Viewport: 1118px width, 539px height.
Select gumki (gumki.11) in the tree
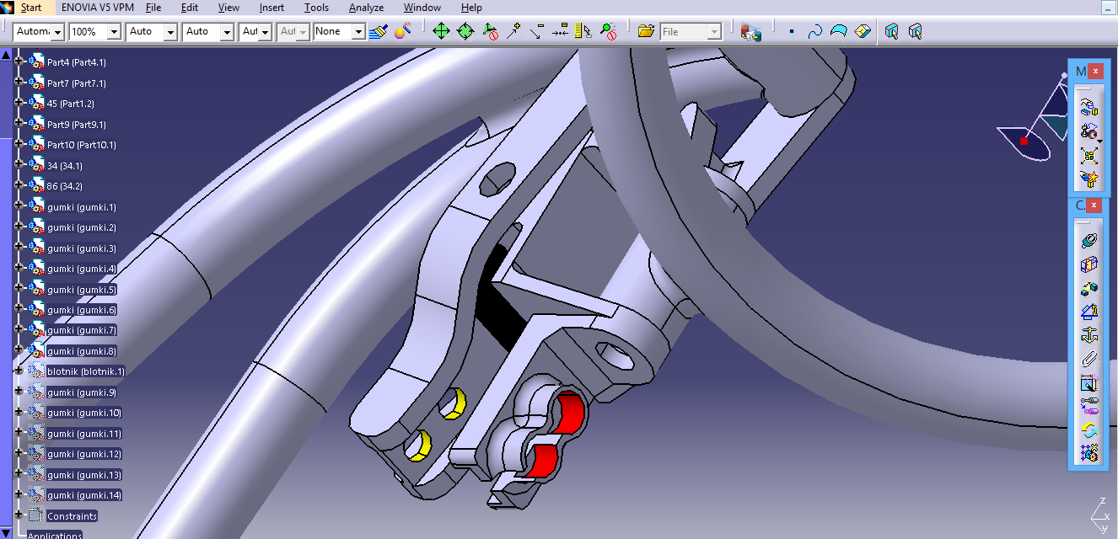[x=84, y=434]
